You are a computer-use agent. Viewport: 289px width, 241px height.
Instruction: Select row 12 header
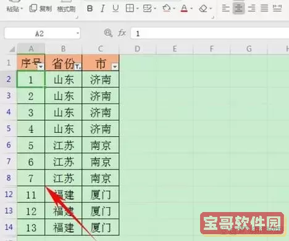pos(9,194)
